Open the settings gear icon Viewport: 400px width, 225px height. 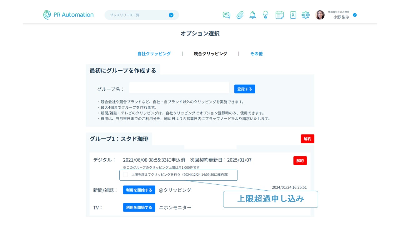pyautogui.click(x=305, y=15)
